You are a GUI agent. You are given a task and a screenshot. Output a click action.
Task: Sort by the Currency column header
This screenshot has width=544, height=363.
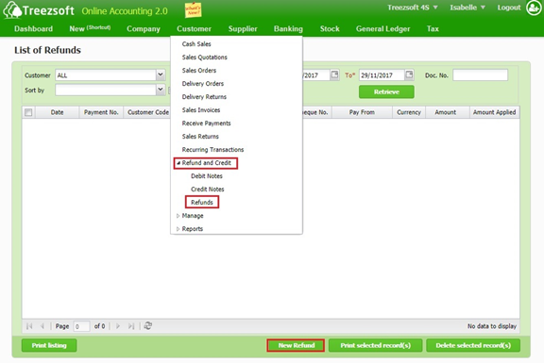[409, 112]
